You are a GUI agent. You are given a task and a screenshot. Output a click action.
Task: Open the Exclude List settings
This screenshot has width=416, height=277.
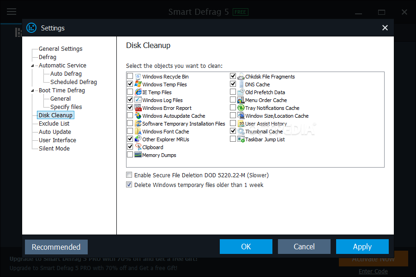(54, 124)
